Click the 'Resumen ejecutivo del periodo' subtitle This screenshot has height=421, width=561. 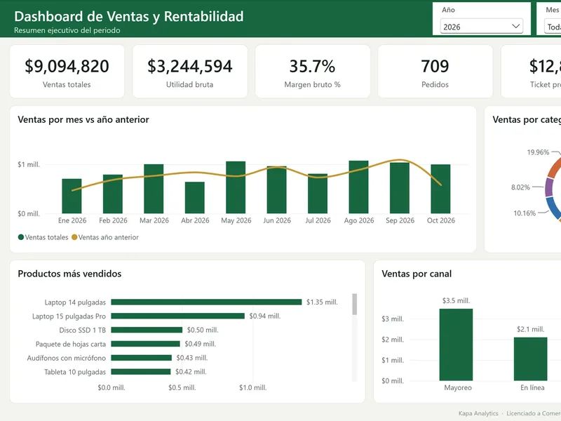click(67, 30)
